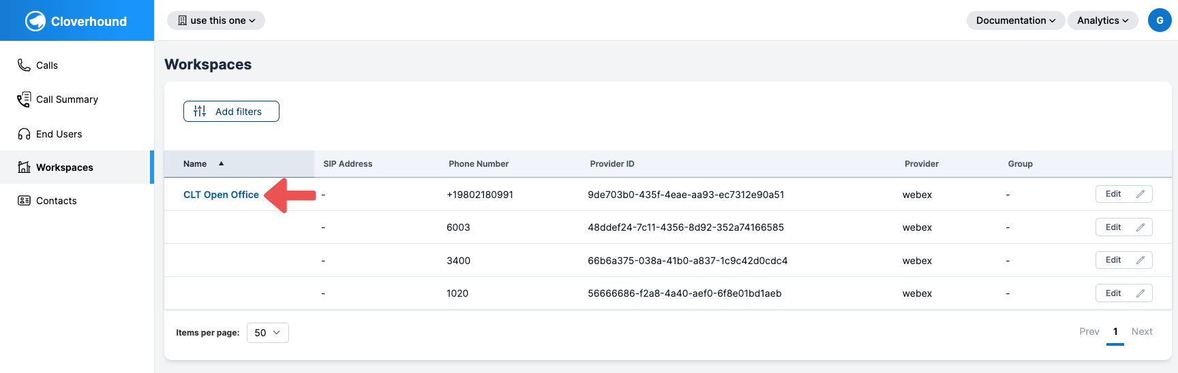Expand the Documentation dropdown

pos(1015,20)
